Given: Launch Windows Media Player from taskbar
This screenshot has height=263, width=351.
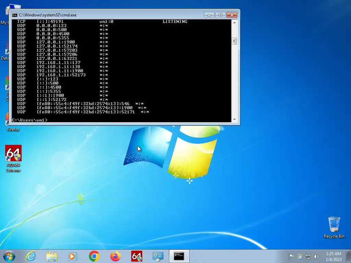Looking at the screenshot, I should coord(73,256).
